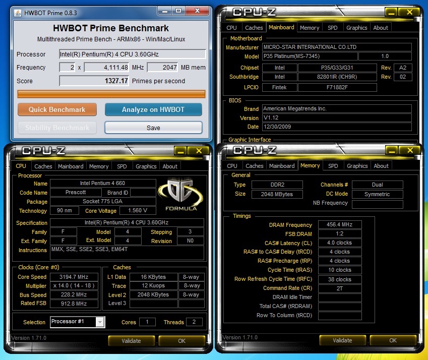Switch to Caches tab in CPU window
The height and width of the screenshot is (360, 428).
click(x=43, y=166)
